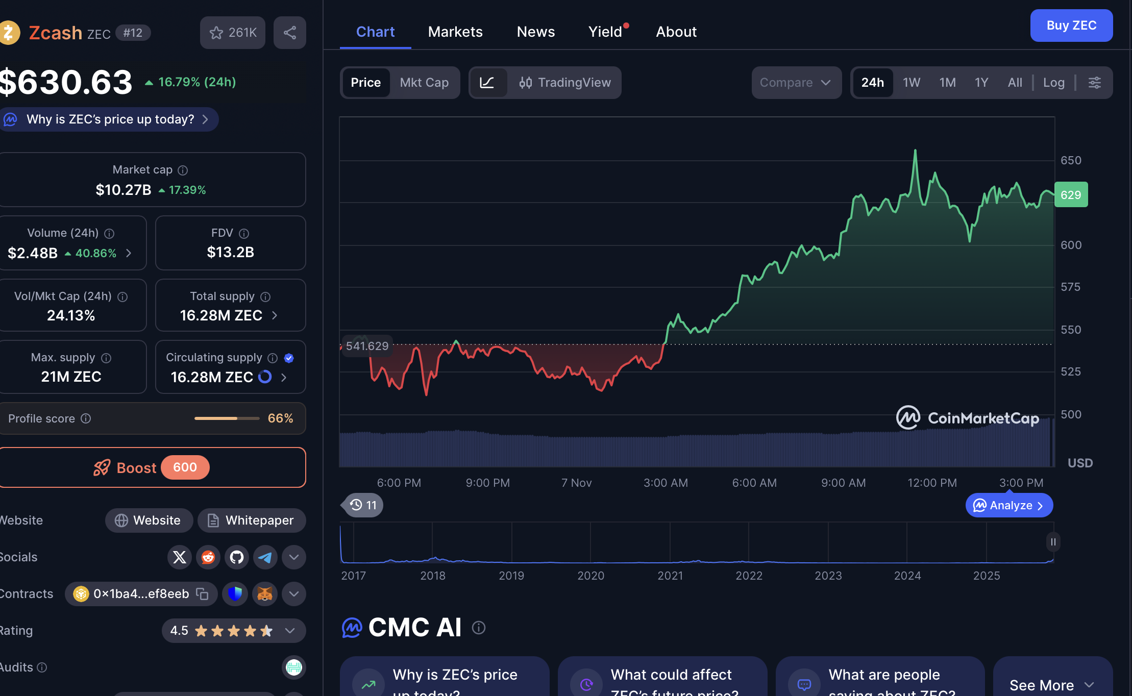This screenshot has height=696, width=1132.
Task: Open the share options icon
Action: pos(289,33)
